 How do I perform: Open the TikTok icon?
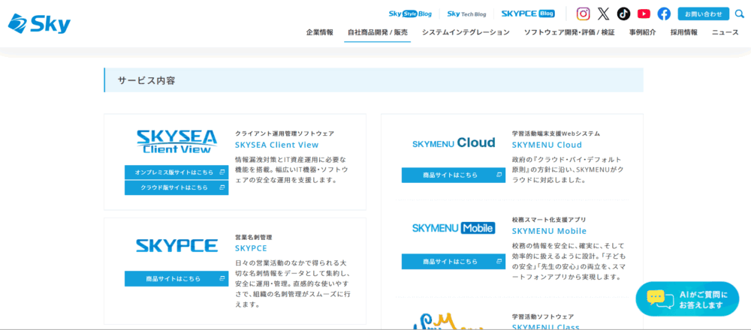click(623, 13)
